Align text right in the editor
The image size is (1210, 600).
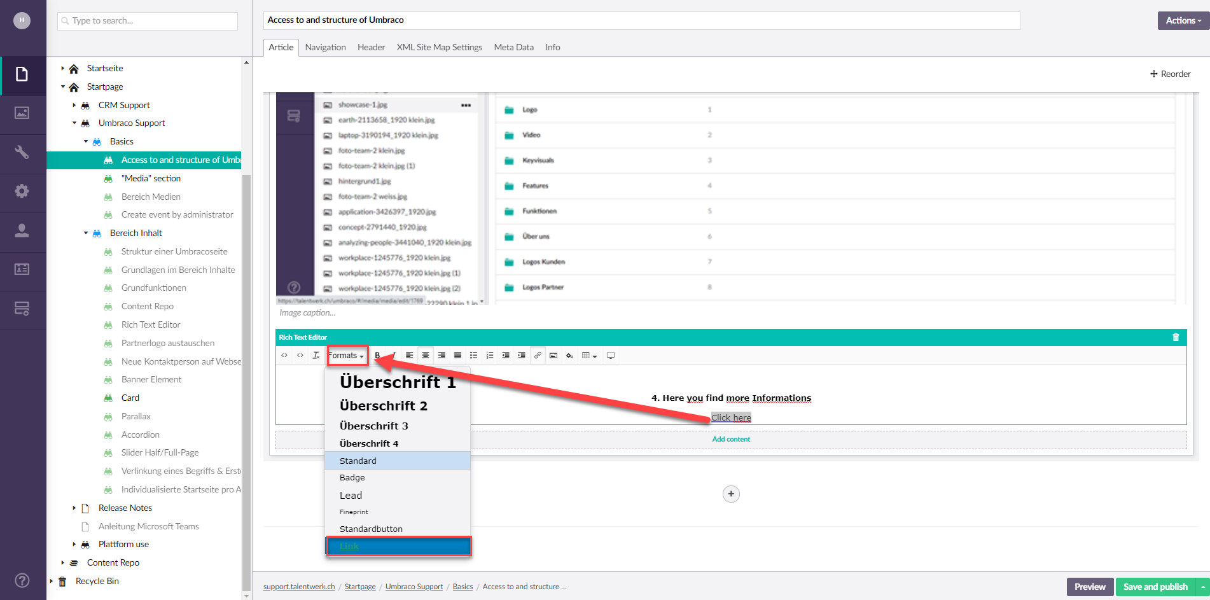point(442,356)
